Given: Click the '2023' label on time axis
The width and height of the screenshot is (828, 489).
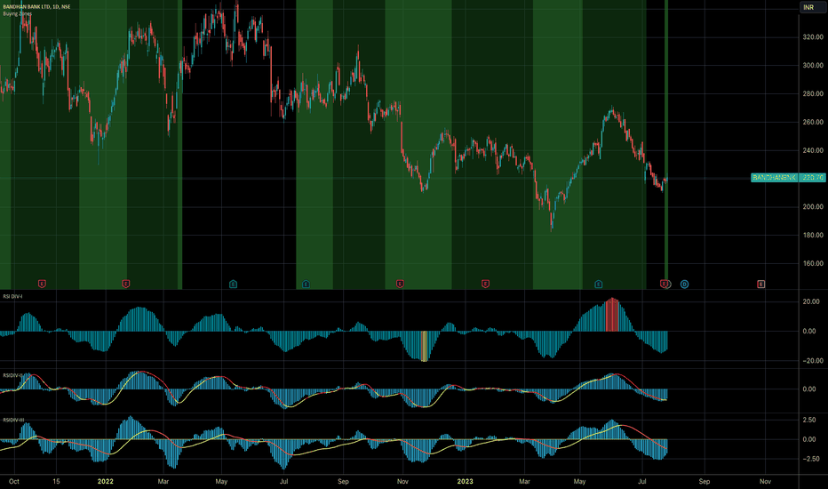Looking at the screenshot, I should 466,482.
